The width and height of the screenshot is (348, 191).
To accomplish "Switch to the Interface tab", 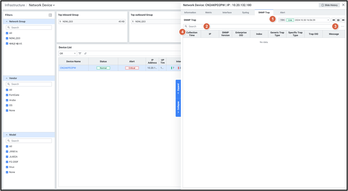I will click(x=227, y=12).
